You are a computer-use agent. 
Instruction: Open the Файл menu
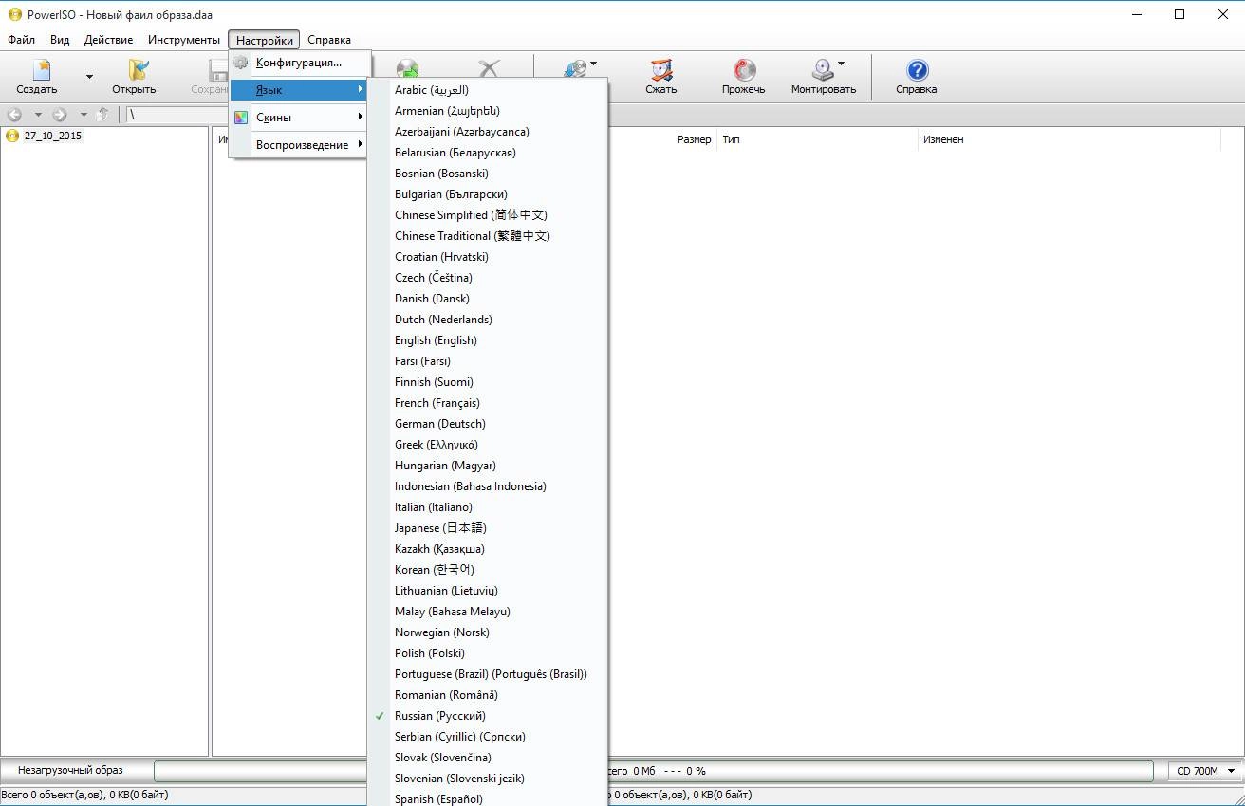pos(21,40)
